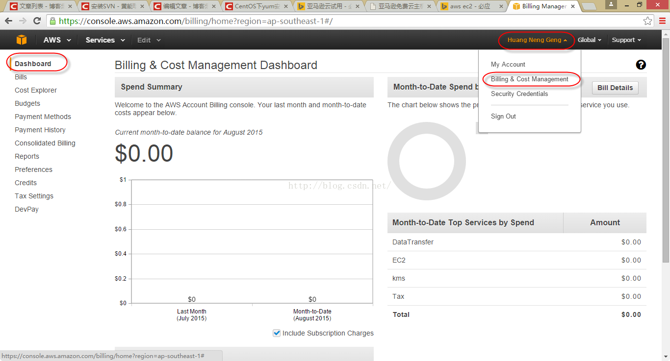Expand the AWS dropdown menu
This screenshot has height=361, width=670.
pos(57,40)
